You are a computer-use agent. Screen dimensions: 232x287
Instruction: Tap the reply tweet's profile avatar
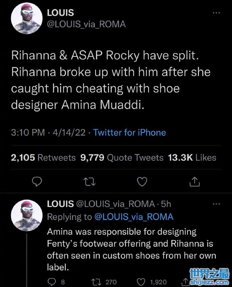[x=26, y=217]
